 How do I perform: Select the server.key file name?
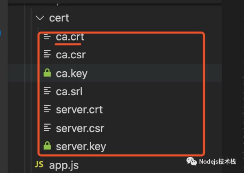(81, 146)
